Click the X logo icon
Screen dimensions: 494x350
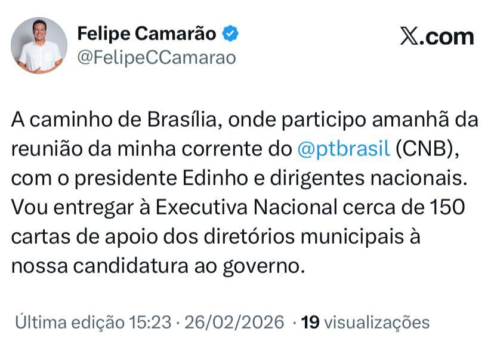click(410, 36)
